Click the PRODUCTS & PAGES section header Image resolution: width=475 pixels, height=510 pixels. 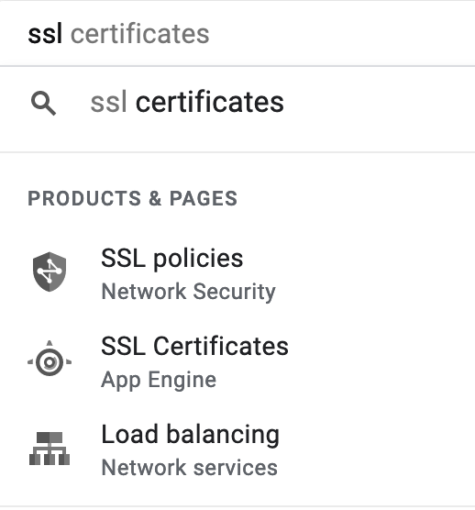[133, 198]
